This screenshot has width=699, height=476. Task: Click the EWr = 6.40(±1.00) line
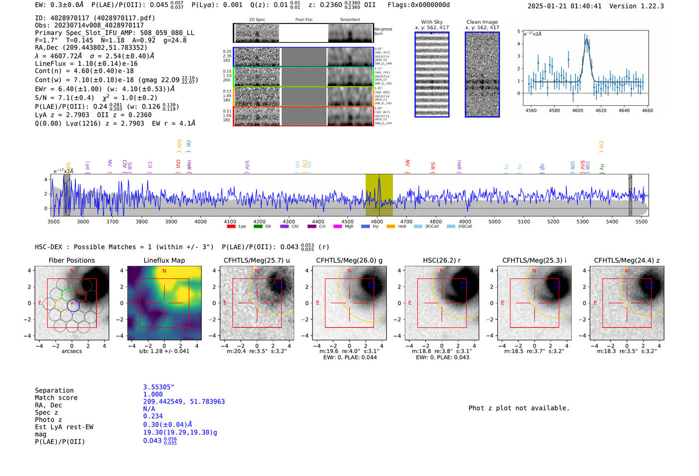tap(105, 89)
